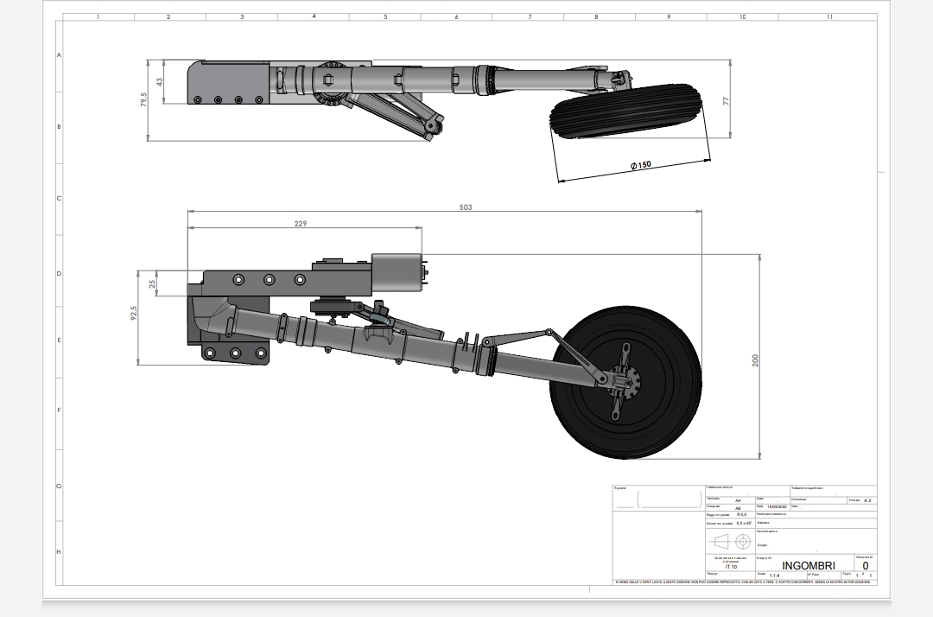Select the Ø150 wheel diameter dimension
Viewport: 933px width, 617px height.
point(641,165)
